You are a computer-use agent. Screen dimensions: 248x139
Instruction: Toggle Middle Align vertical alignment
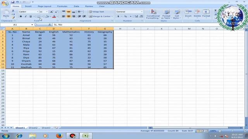69,12
